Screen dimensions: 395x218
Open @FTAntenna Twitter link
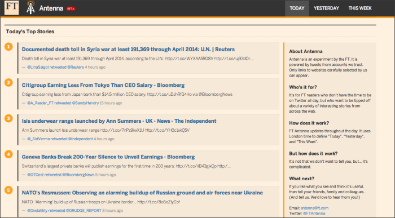(314, 213)
